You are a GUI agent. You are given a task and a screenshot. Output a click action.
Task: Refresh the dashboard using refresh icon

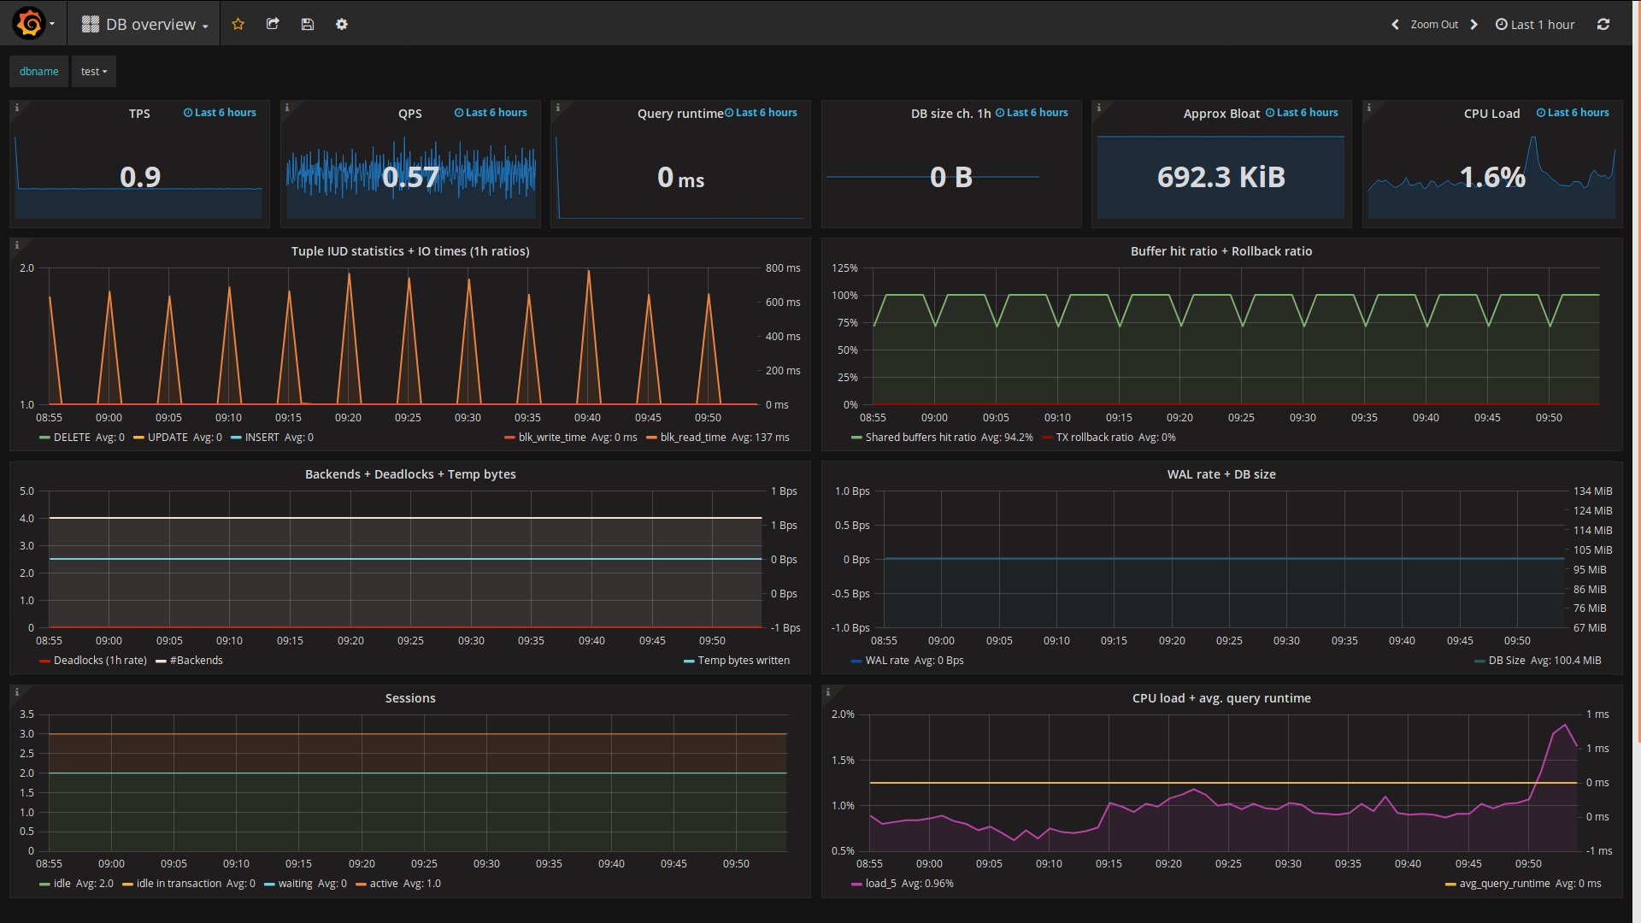coord(1603,24)
